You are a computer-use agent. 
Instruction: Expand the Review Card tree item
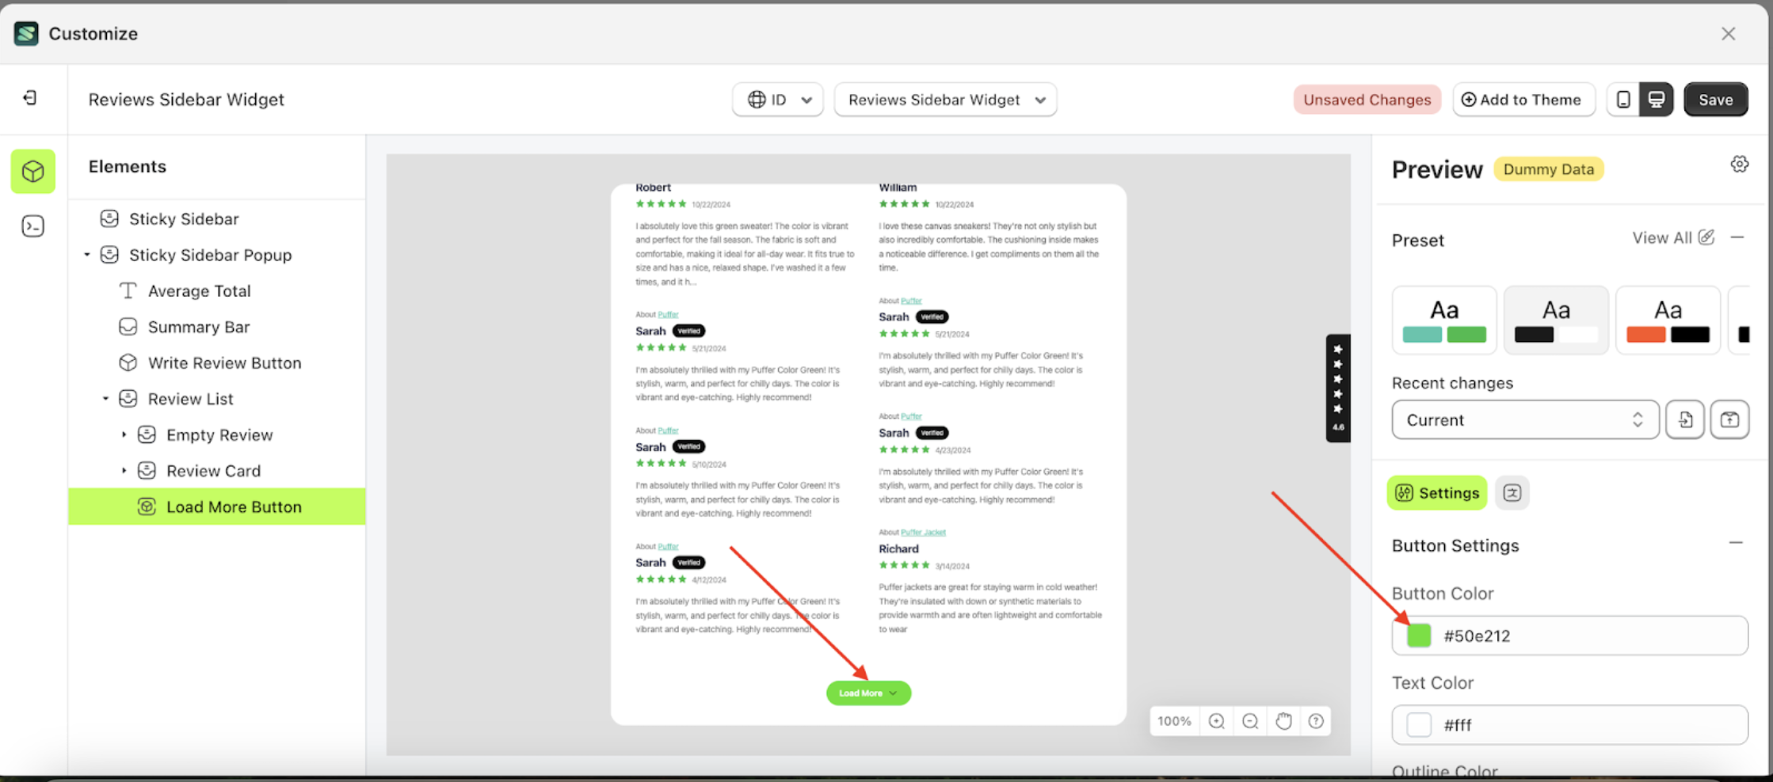coord(124,470)
